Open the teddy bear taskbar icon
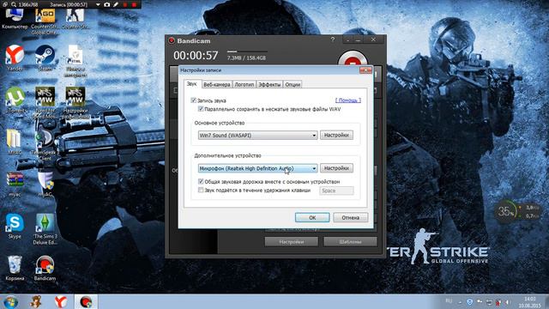549x309 pixels. click(x=35, y=301)
